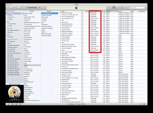The height and width of the screenshot is (113, 153).
Task: Click Genius sidebar icon for Death On Two Legs
Action: pyautogui.click(x=82, y=13)
